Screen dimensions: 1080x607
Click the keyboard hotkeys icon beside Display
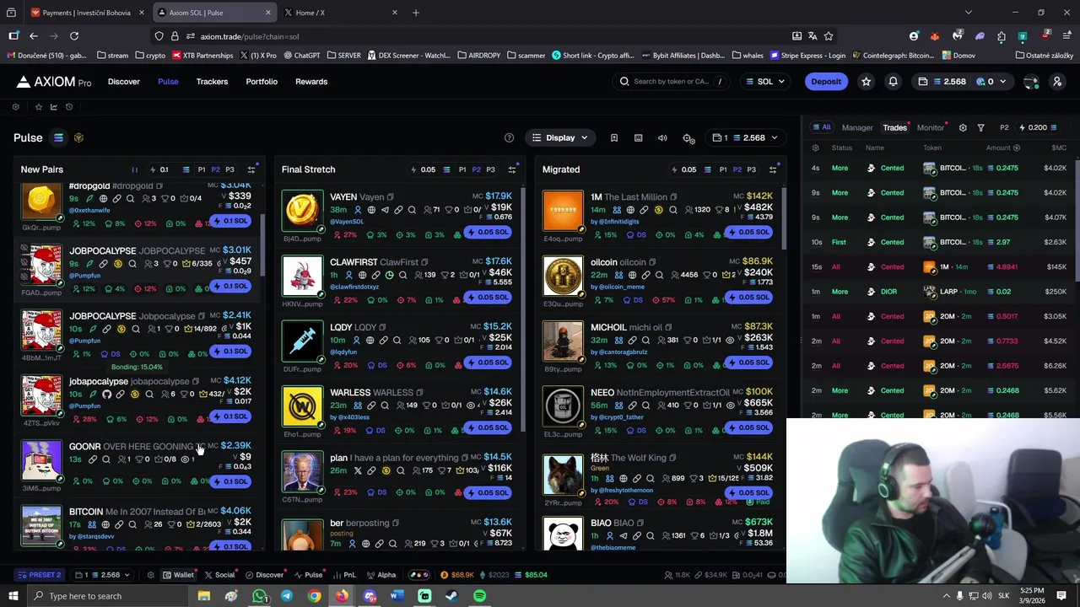tap(638, 138)
